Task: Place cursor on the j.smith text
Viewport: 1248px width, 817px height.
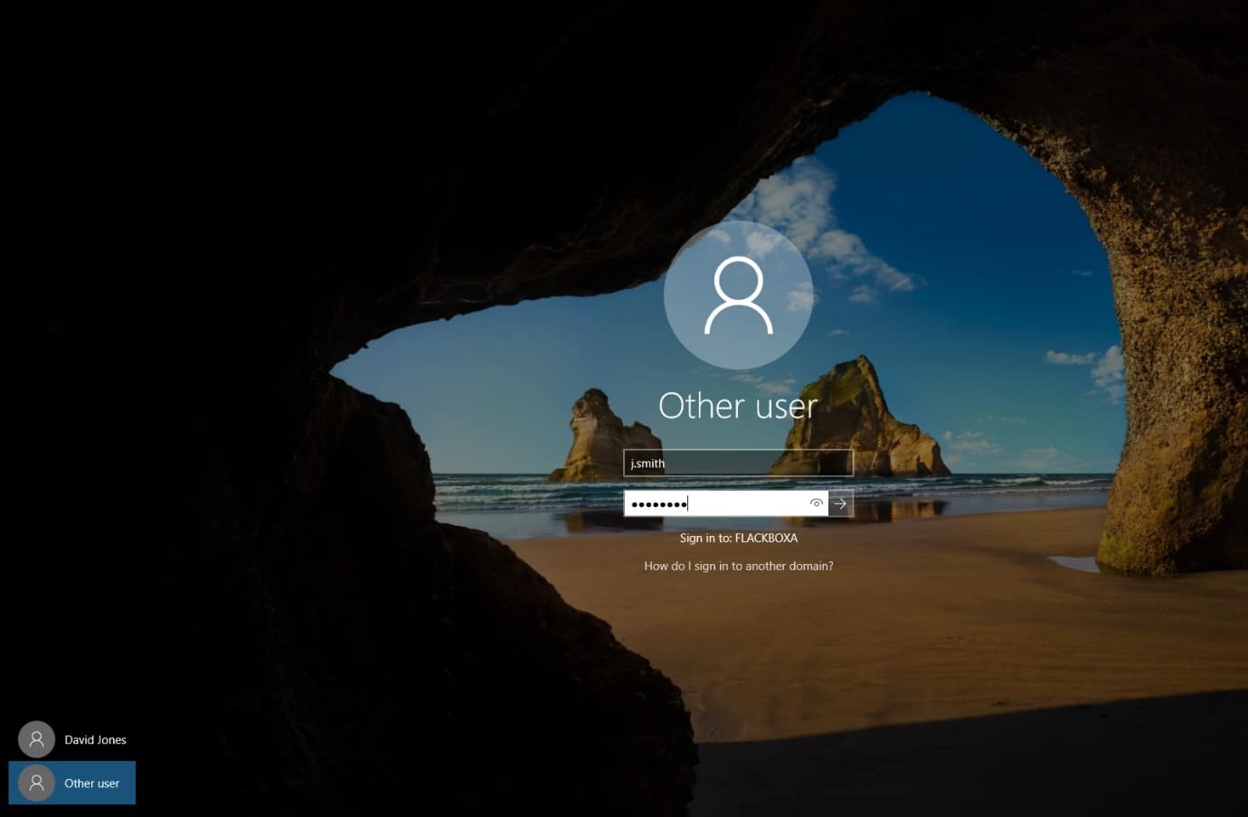Action: click(x=648, y=463)
